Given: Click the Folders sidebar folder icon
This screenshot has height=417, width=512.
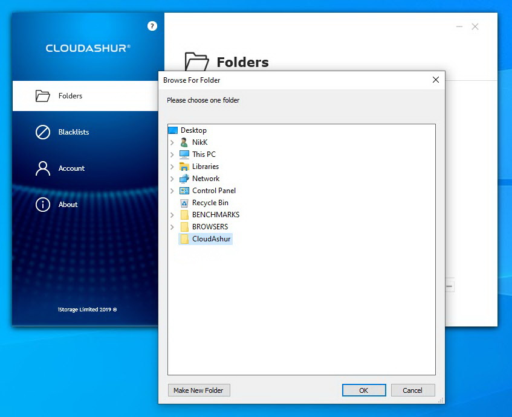Looking at the screenshot, I should click(43, 96).
